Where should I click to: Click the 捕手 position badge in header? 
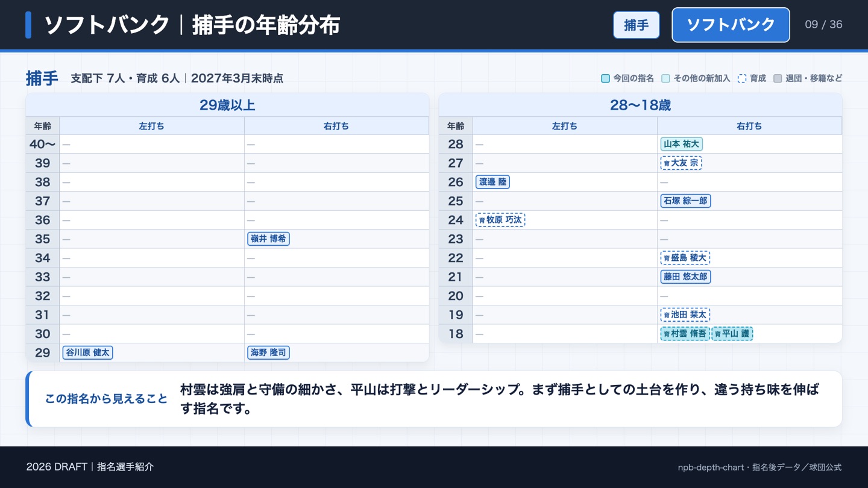coord(637,25)
